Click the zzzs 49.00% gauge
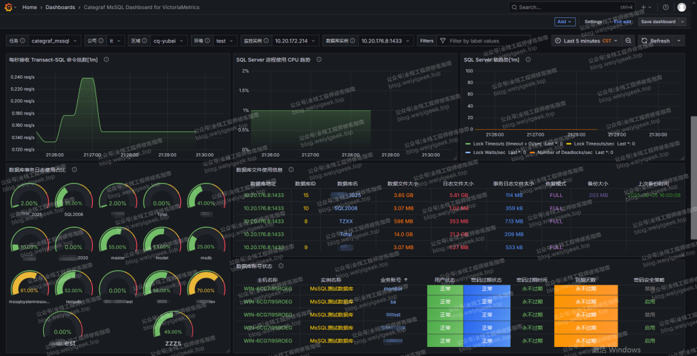The height and width of the screenshot is (356, 697). (x=172, y=330)
